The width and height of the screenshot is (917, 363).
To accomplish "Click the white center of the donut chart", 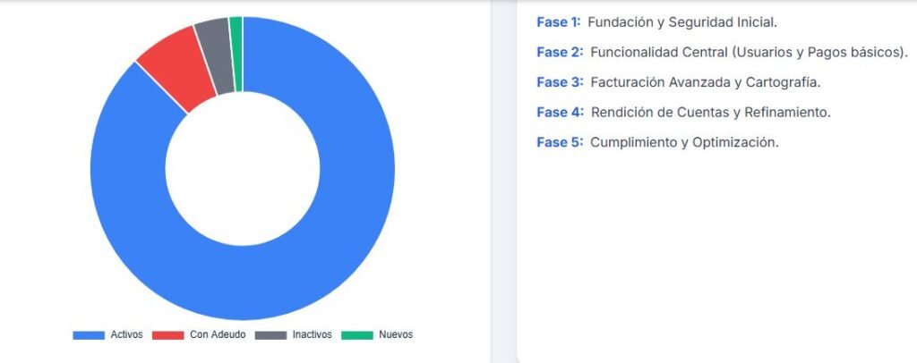I will 242,168.
